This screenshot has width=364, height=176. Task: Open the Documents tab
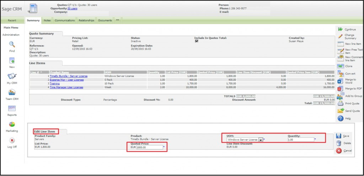[105, 20]
